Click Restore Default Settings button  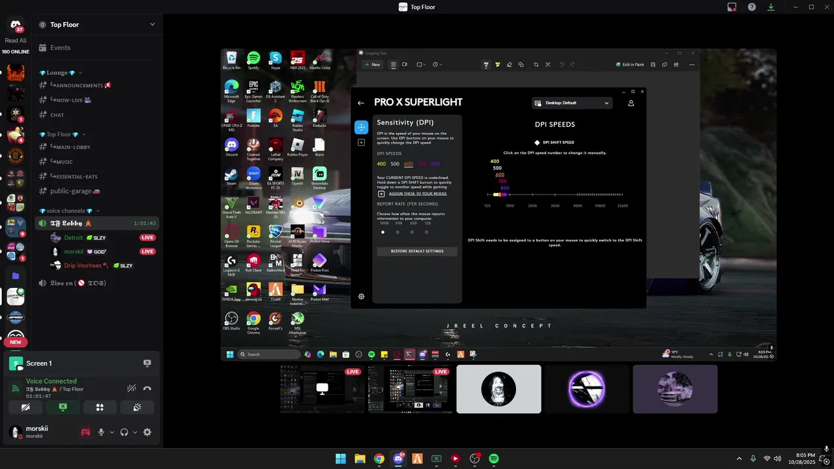(417, 251)
